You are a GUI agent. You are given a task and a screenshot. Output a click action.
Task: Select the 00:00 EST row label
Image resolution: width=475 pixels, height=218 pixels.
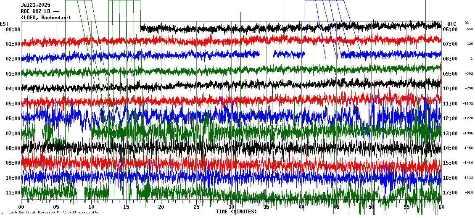[13, 29]
